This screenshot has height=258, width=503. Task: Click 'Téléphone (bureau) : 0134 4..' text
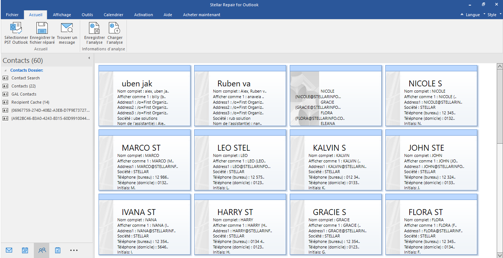(x=238, y=241)
